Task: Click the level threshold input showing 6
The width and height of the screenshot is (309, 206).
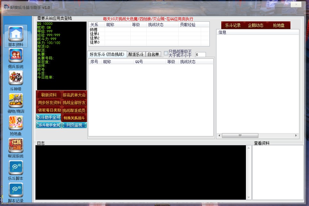Action: 200,54
